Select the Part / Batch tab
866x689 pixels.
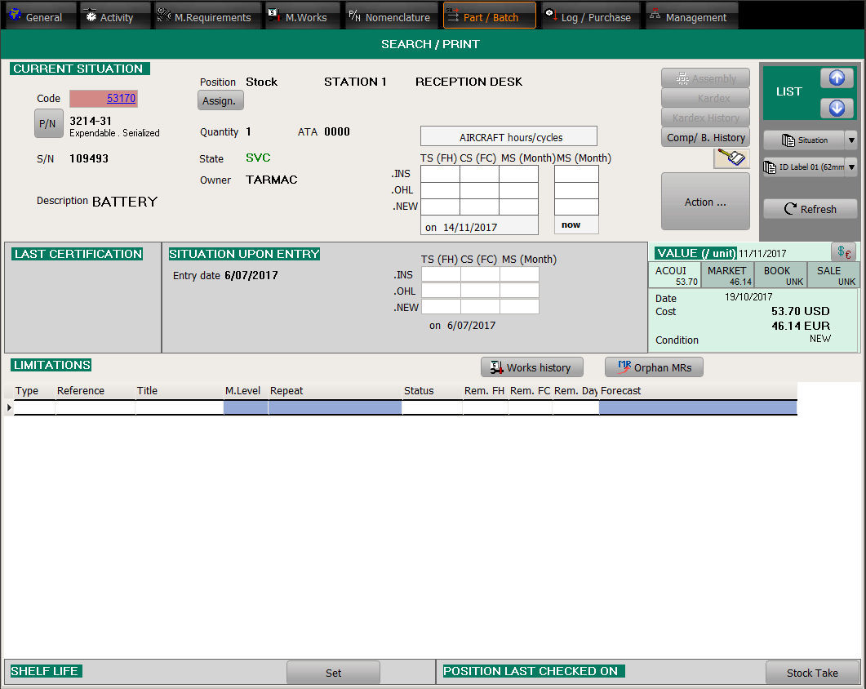point(490,16)
